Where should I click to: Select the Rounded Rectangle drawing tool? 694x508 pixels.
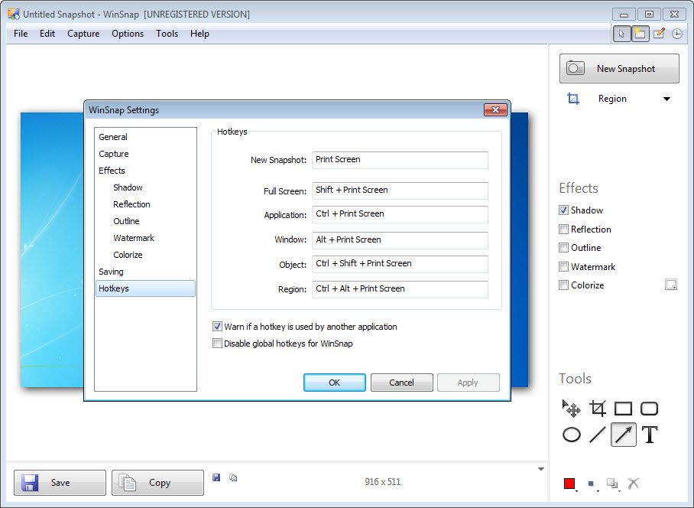pos(650,409)
